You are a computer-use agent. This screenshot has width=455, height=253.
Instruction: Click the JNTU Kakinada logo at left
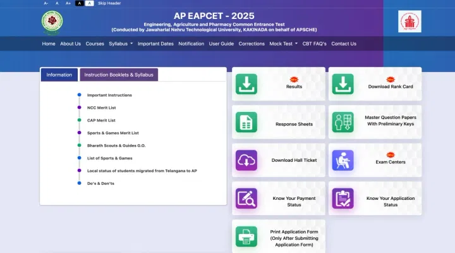[52, 22]
